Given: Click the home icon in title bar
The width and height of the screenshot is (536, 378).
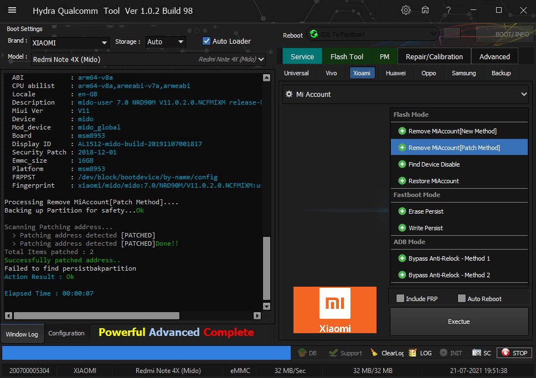Looking at the screenshot, I should point(425,10).
